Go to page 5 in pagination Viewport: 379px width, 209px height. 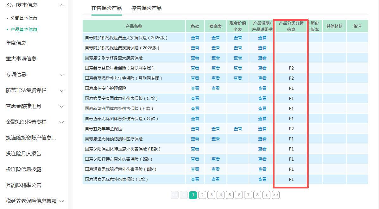(x=230, y=195)
